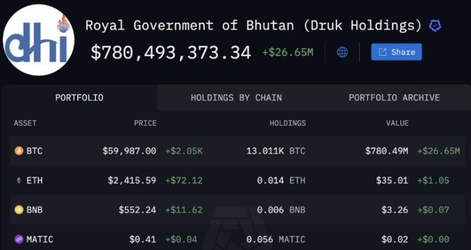Open the ETH asset link
The height and width of the screenshot is (250, 471).
(x=34, y=180)
